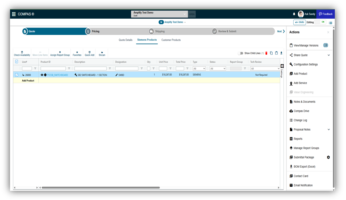Expand Proposal Notes options
This screenshot has width=346, height=200.
pyautogui.click(x=329, y=130)
